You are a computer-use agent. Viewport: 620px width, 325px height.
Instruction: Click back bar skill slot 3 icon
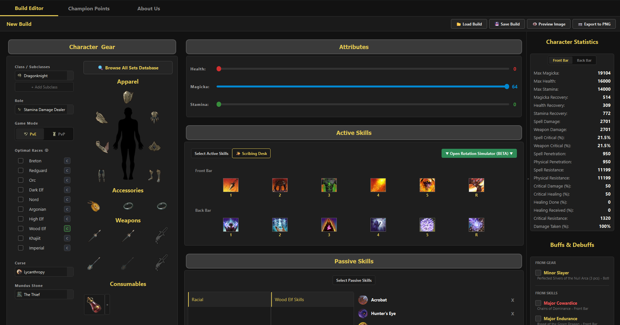tap(329, 225)
